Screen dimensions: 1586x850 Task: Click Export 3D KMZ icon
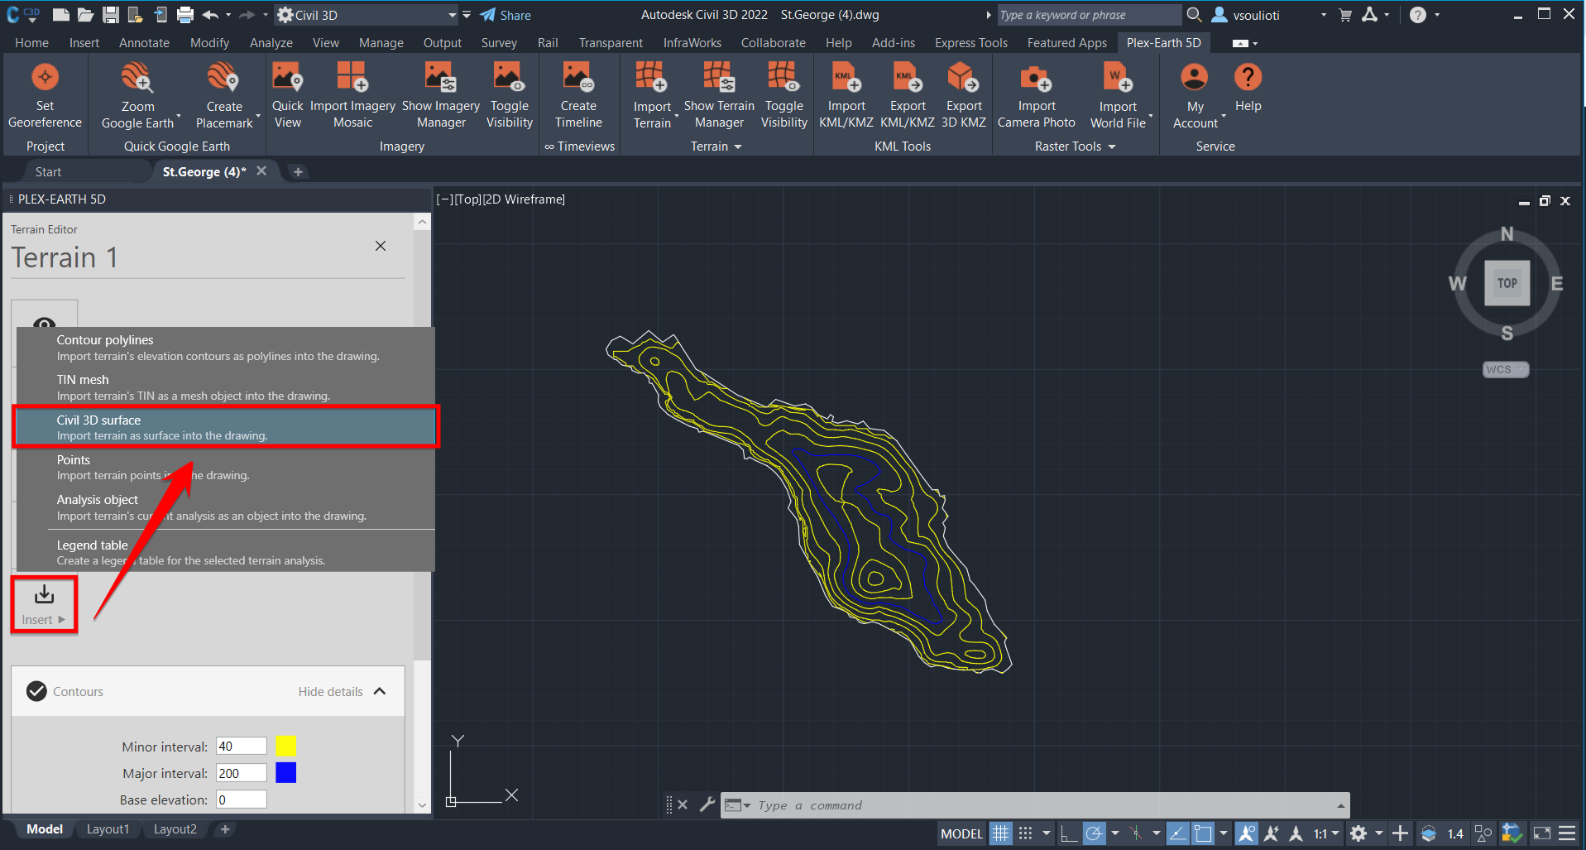point(963,78)
